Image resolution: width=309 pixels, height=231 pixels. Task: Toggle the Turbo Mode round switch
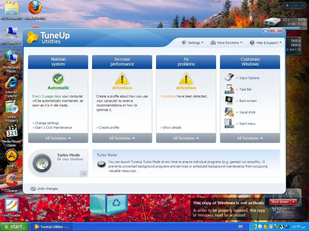point(42,163)
